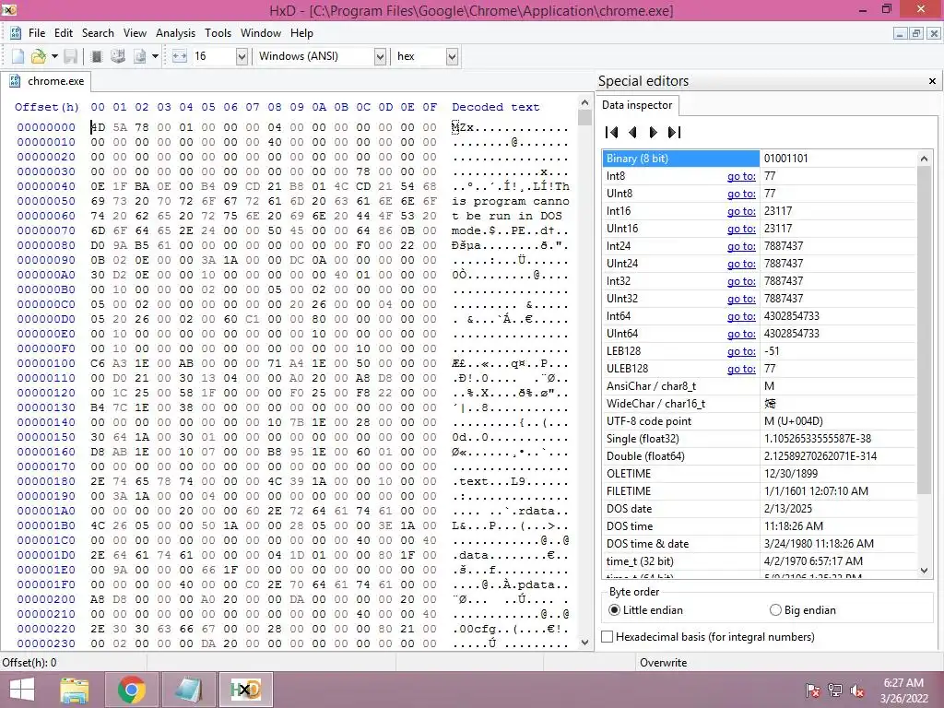Open the Windows Start button

point(22,690)
